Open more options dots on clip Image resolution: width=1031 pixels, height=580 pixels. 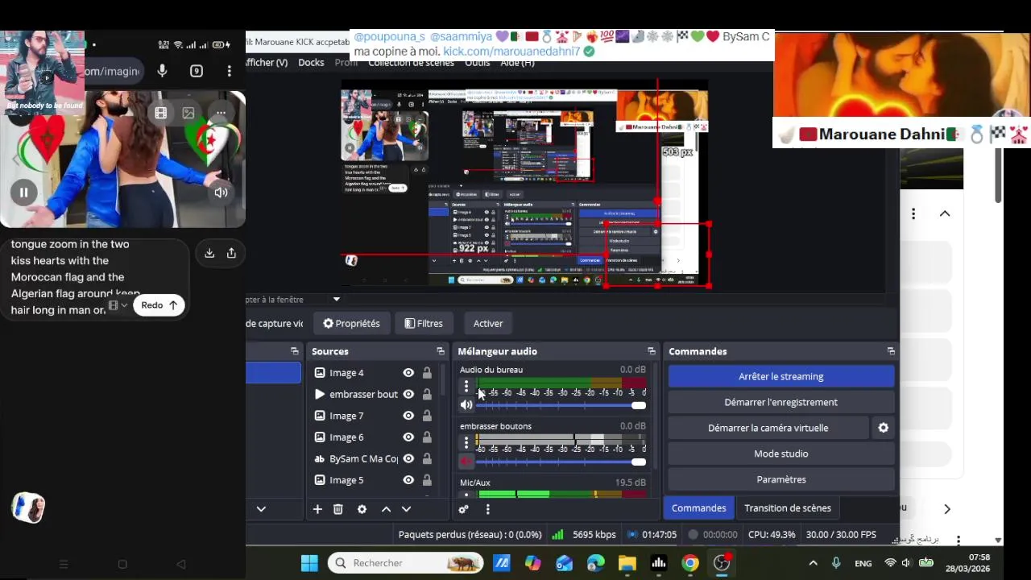[221, 114]
